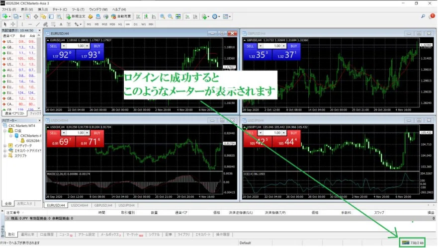Close the Market Watch panel
The width and height of the screenshot is (438, 248).
(x=39, y=30)
